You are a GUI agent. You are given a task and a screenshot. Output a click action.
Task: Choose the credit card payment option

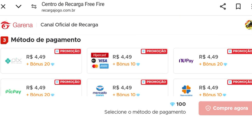pyautogui.click(x=127, y=61)
